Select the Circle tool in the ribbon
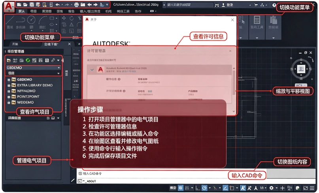319x193 pixels. point(31,20)
